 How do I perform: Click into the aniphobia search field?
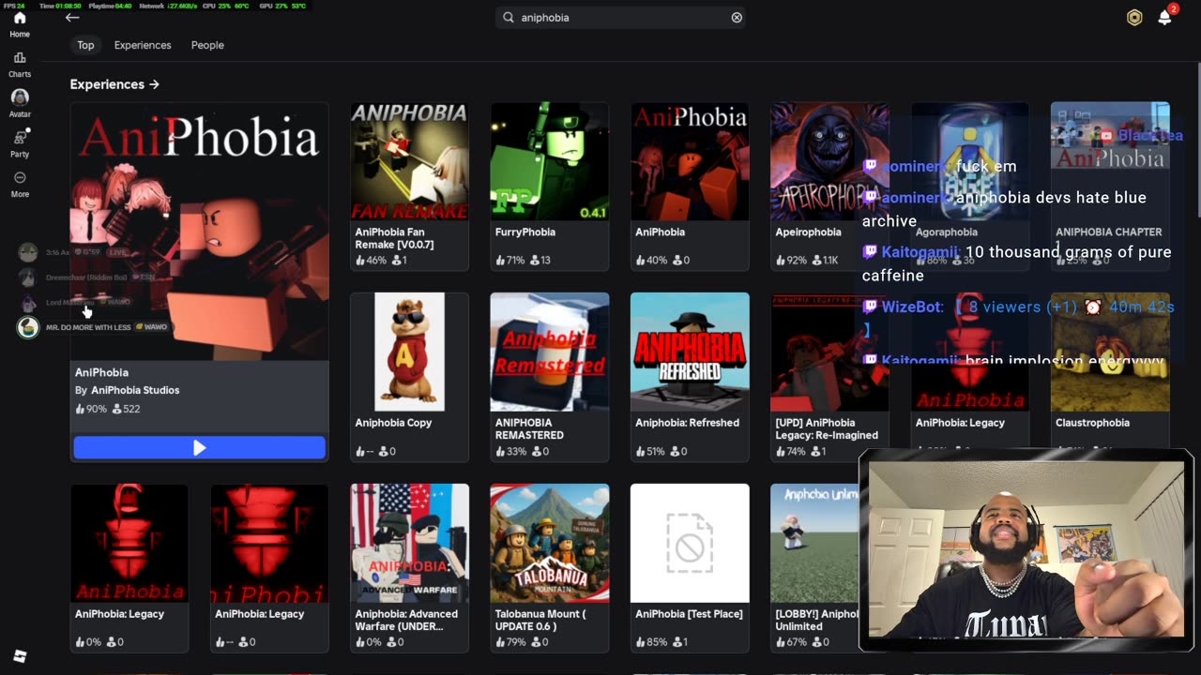[x=621, y=17]
